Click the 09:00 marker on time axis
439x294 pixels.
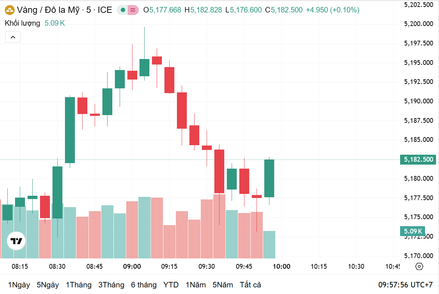point(132,267)
